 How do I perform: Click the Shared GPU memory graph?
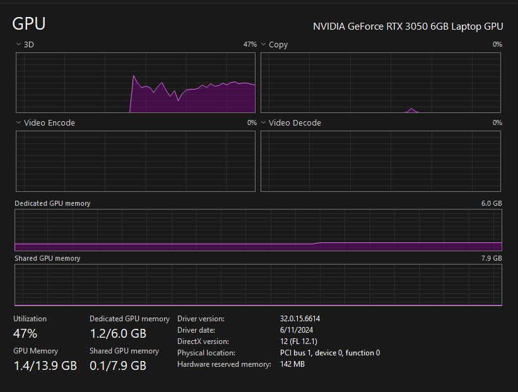[x=258, y=285]
